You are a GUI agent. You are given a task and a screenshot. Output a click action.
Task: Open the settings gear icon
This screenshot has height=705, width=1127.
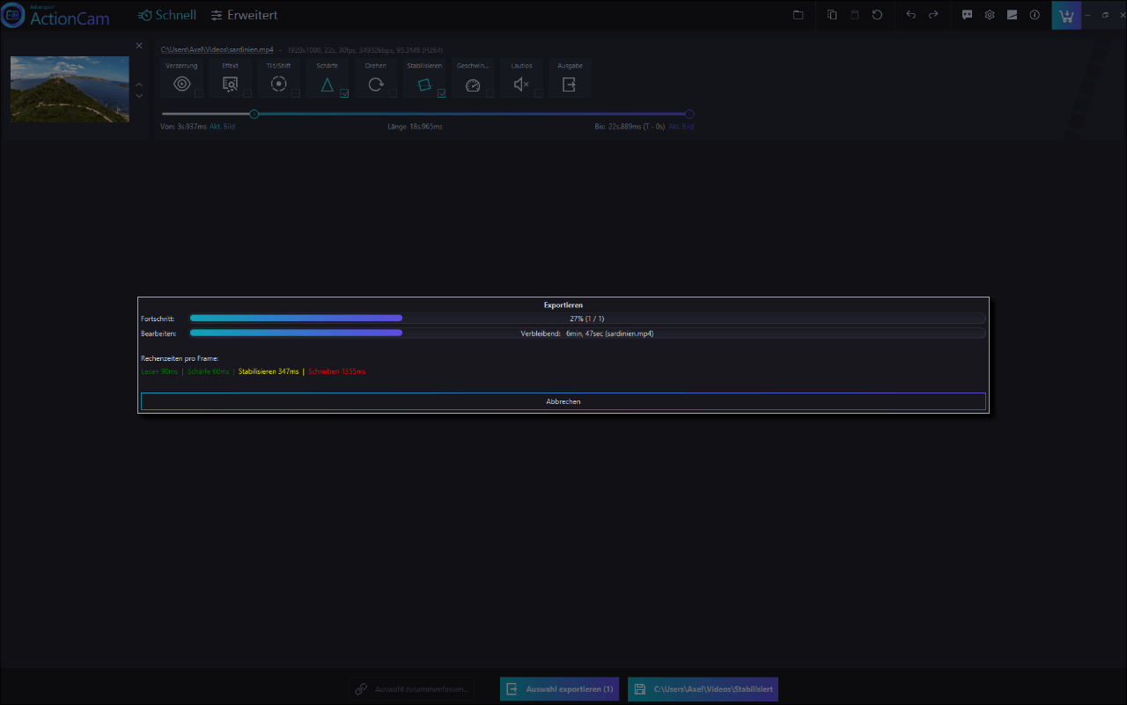(990, 15)
